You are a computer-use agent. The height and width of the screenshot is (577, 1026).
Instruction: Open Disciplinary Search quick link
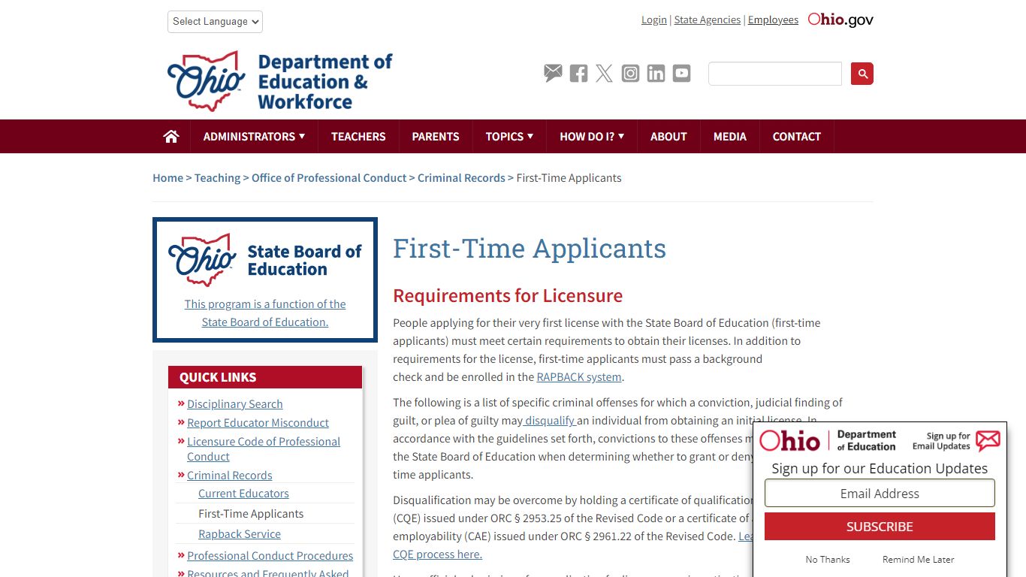click(235, 404)
